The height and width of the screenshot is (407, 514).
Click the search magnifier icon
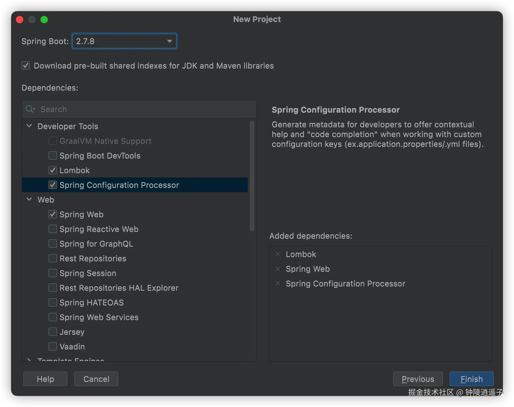click(30, 109)
